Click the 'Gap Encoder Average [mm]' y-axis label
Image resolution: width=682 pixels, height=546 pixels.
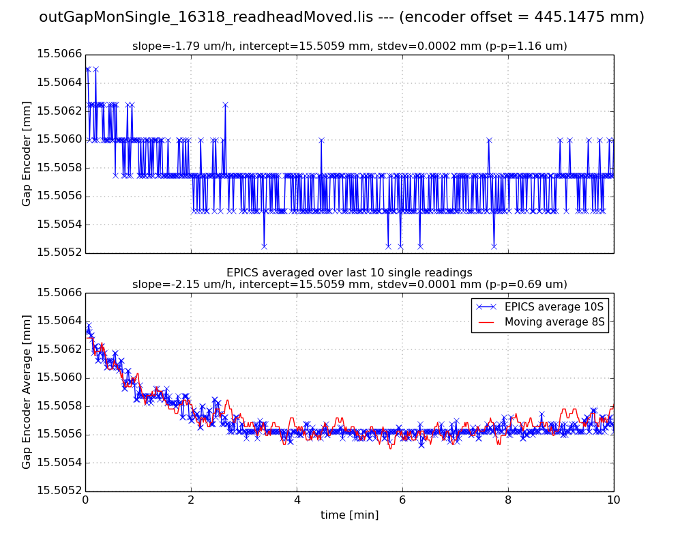tap(27, 392)
